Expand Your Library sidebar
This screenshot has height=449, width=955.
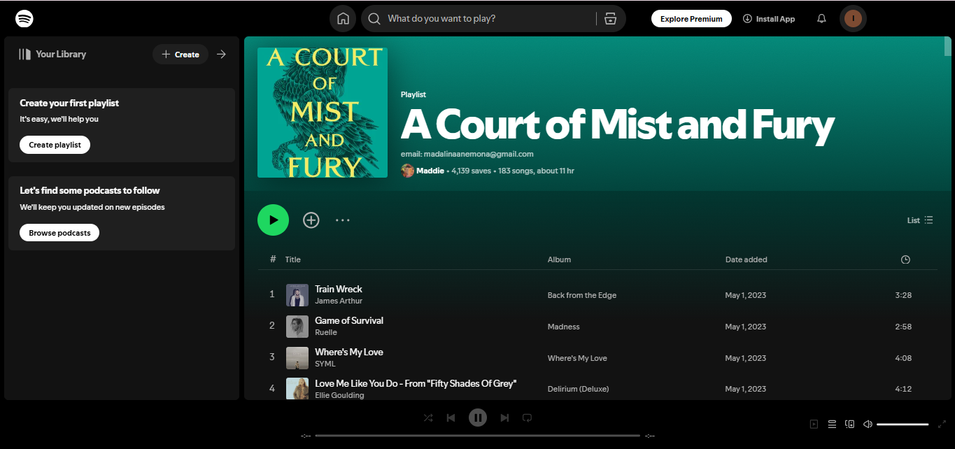coord(222,54)
